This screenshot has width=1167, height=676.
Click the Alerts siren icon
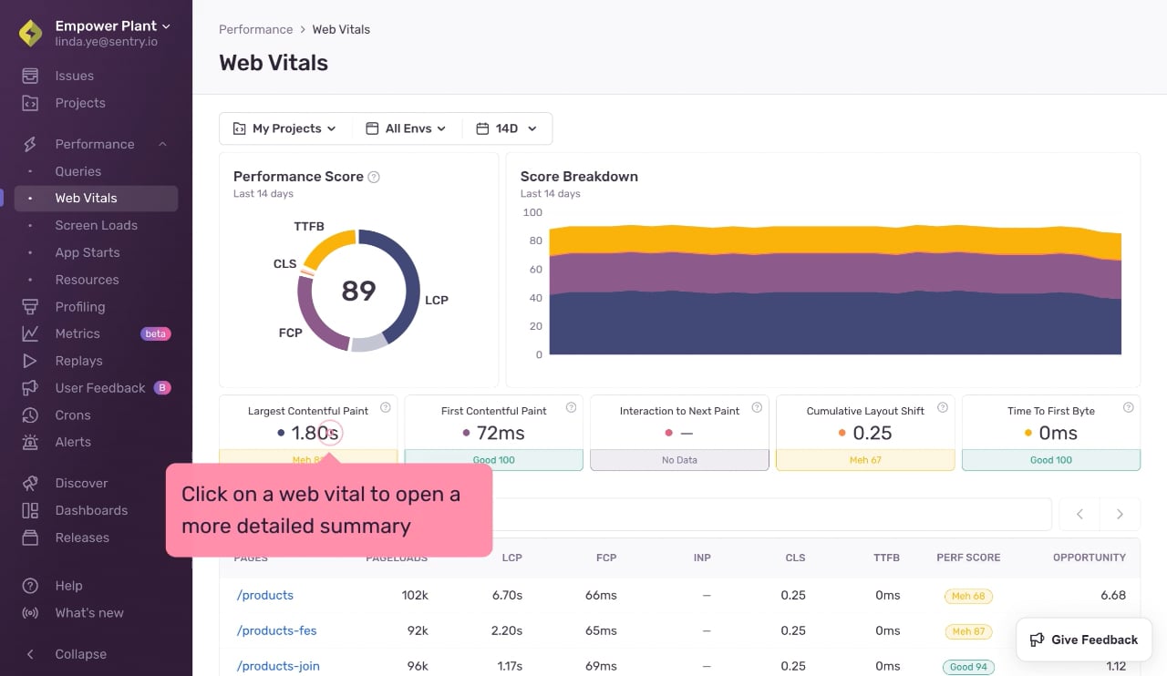point(30,442)
